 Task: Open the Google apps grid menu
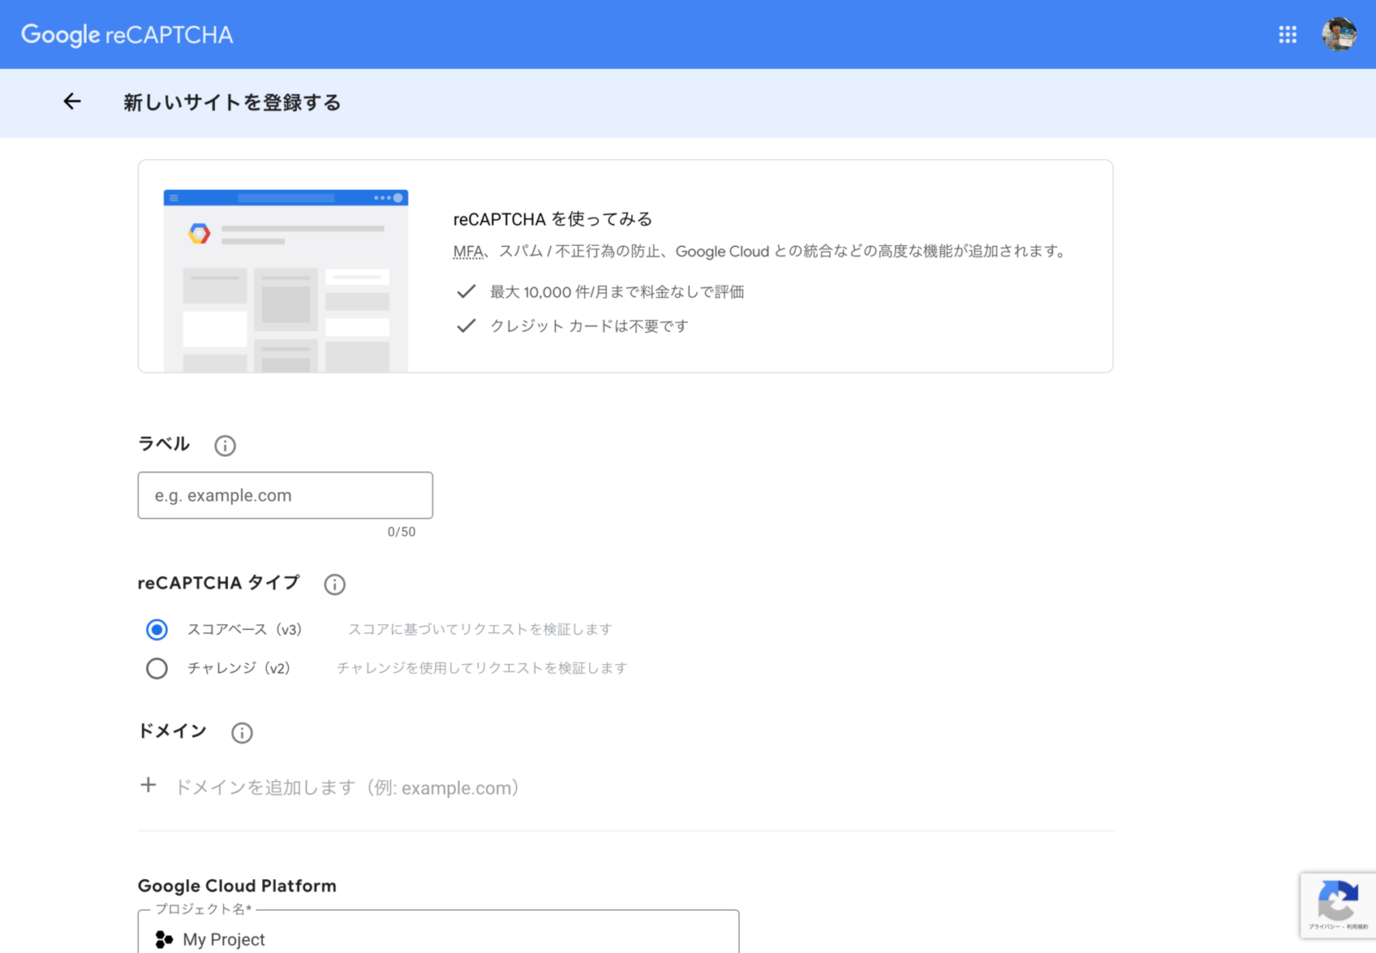pos(1287,34)
